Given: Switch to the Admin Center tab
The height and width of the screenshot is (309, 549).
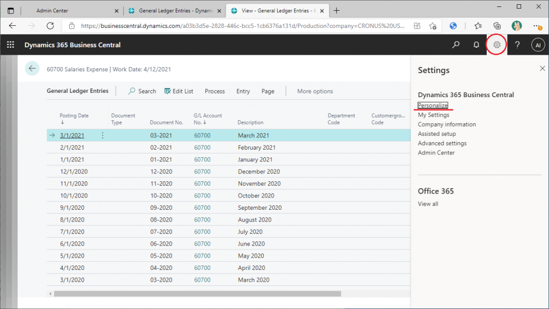Looking at the screenshot, I should [52, 11].
